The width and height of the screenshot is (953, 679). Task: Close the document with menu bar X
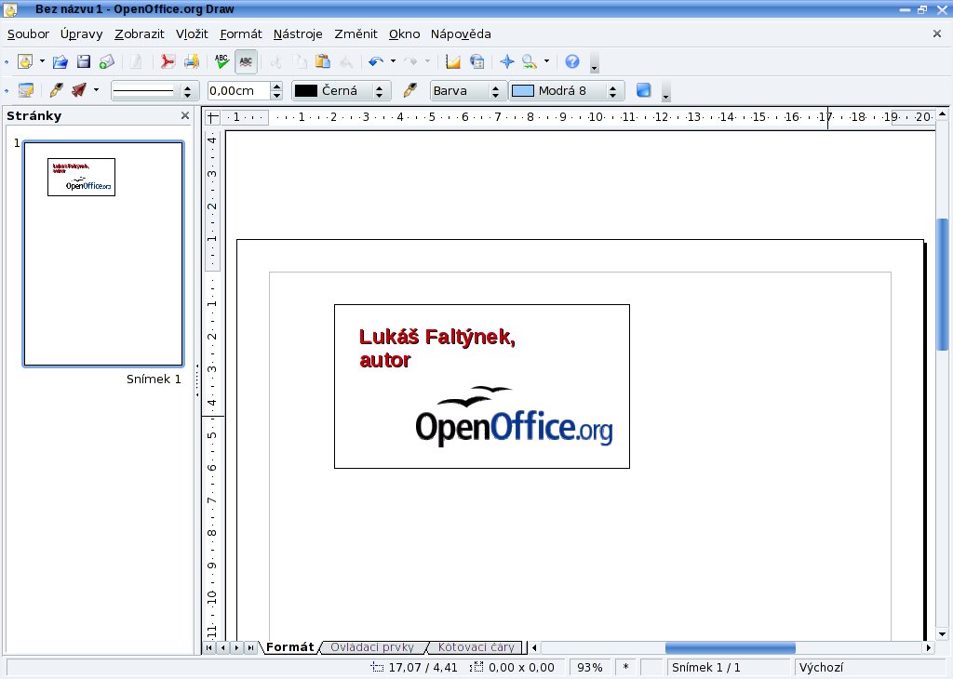(936, 34)
